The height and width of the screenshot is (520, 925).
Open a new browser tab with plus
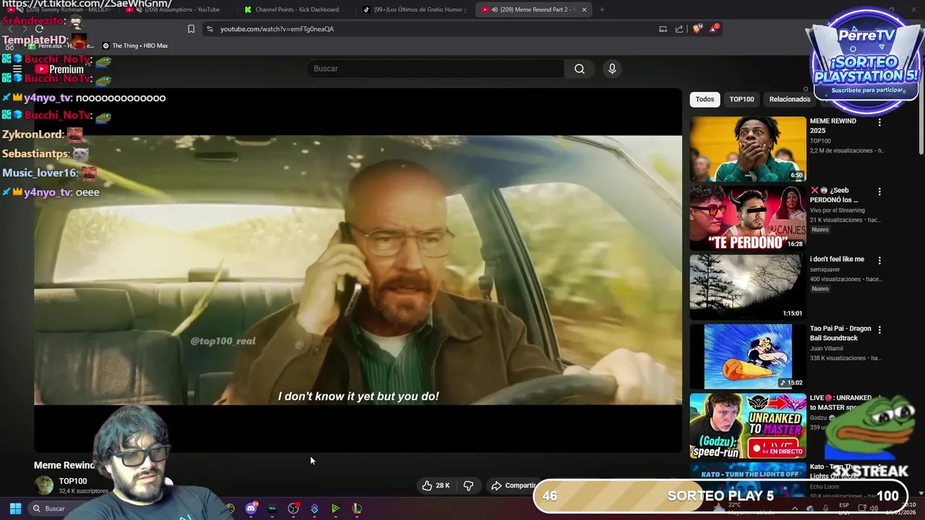coord(602,9)
